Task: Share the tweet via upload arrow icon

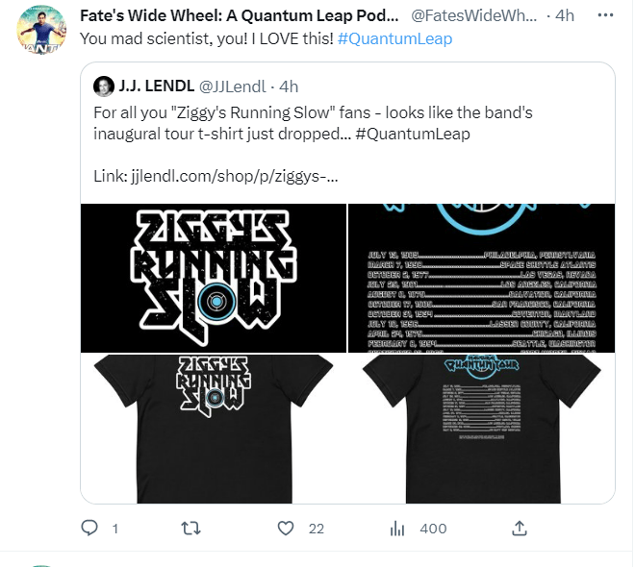Action: (x=520, y=529)
